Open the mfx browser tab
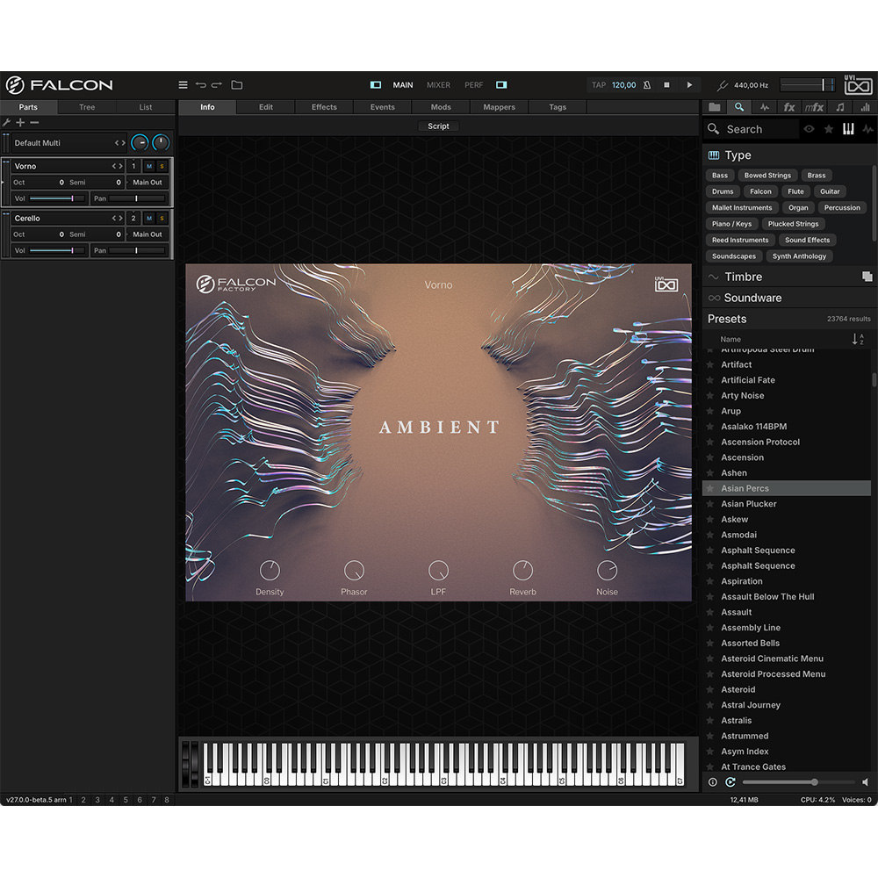Screen dimensions: 878x878 (814, 107)
